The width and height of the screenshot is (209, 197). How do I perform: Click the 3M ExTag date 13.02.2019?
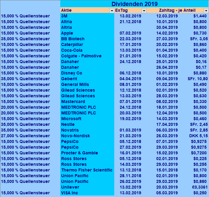point(130,16)
